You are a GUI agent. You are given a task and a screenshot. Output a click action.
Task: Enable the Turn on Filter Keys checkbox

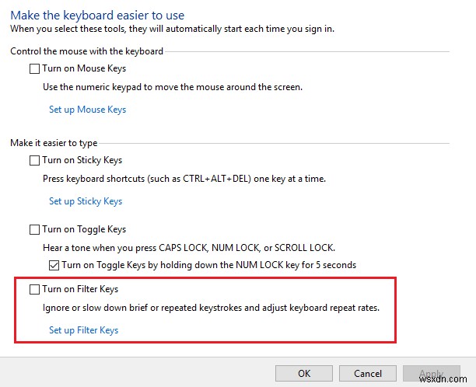(34, 290)
